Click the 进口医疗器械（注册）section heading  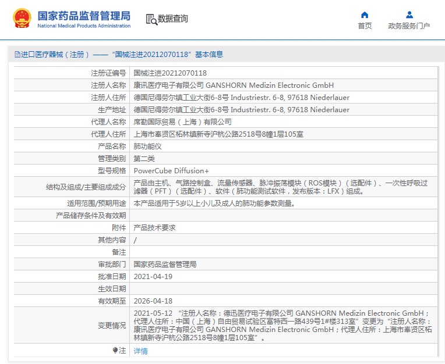[x=55, y=55]
